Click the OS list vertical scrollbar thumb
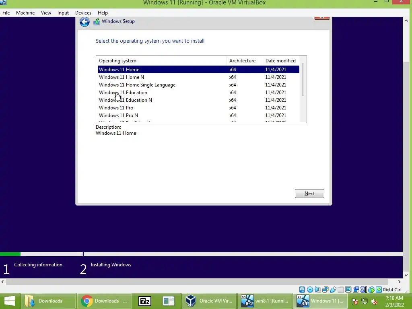This screenshot has height=309, width=412. (x=303, y=79)
